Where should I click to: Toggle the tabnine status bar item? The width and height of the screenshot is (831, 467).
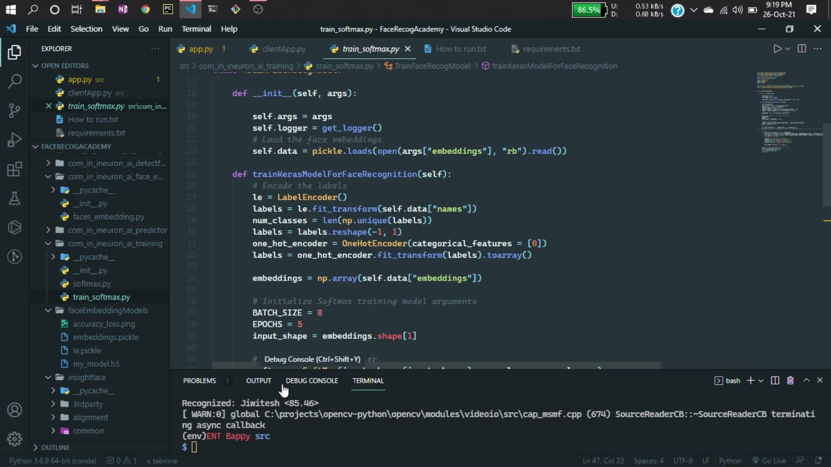162,461
